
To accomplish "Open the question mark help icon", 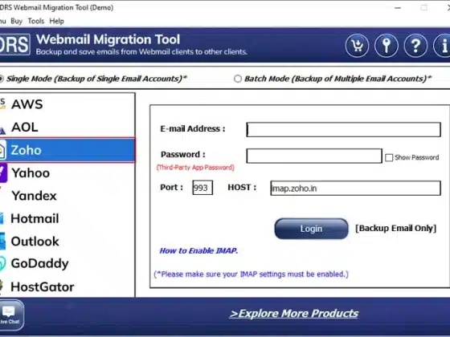I will click(x=415, y=46).
